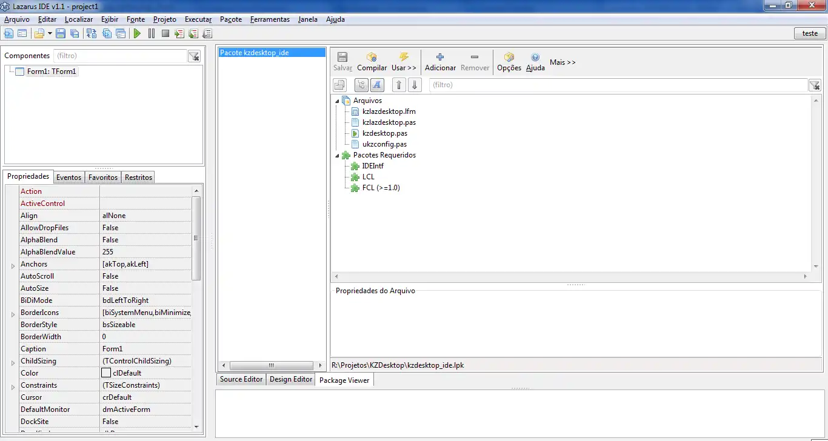This screenshot has height=441, width=828.
Task: Stop the program with square icon
Action: point(165,33)
